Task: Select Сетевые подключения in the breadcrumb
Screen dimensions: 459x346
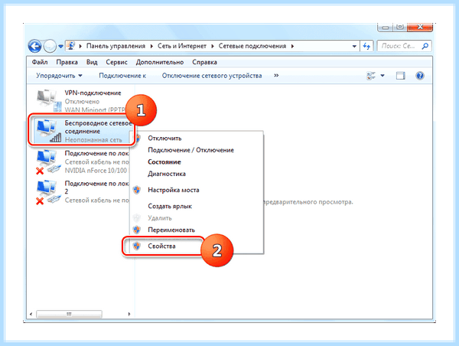Action: 252,46
